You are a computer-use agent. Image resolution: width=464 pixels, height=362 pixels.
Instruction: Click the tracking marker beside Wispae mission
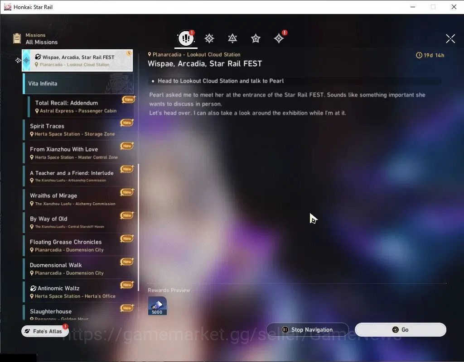click(x=18, y=60)
